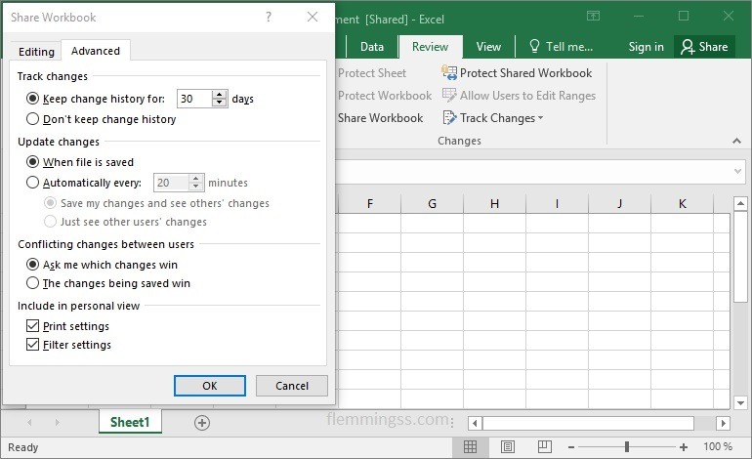
Task: Click the Protect Shared Workbook icon
Action: pos(449,73)
